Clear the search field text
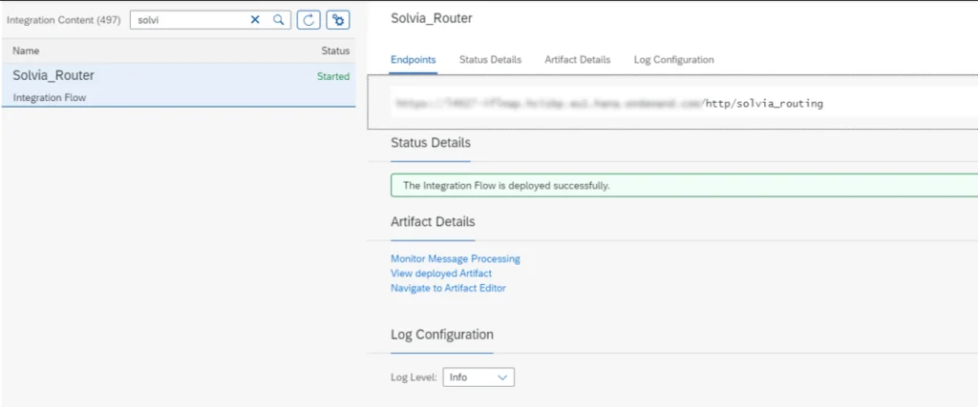The width and height of the screenshot is (978, 407). [x=255, y=20]
